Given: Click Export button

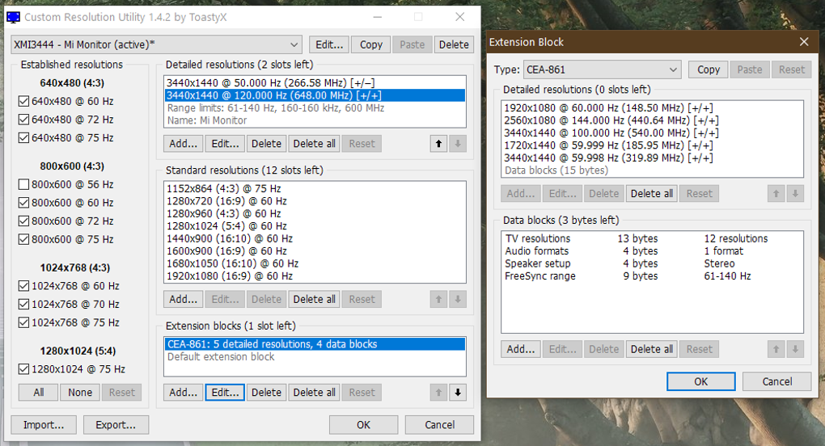Looking at the screenshot, I should 116,424.
